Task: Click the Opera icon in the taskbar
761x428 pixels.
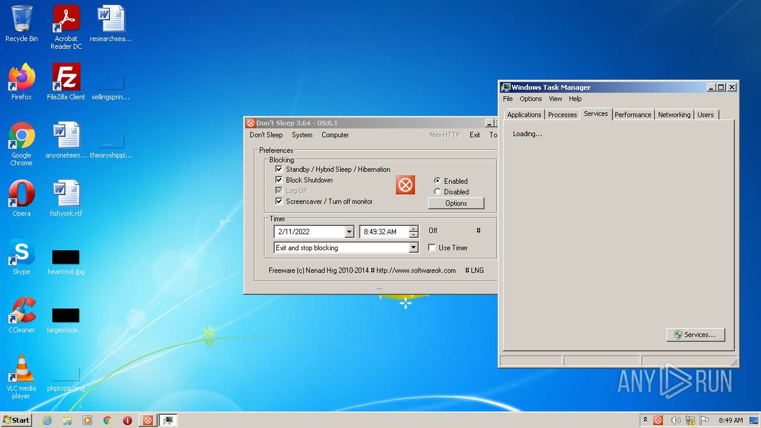Action: [127, 420]
